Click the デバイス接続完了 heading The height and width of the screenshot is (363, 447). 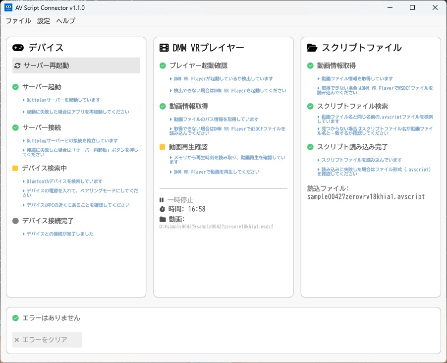(48, 221)
